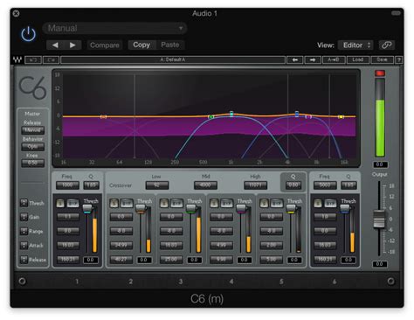Go to next preset with right arrow
The height and width of the screenshot is (320, 414).
coord(72,45)
